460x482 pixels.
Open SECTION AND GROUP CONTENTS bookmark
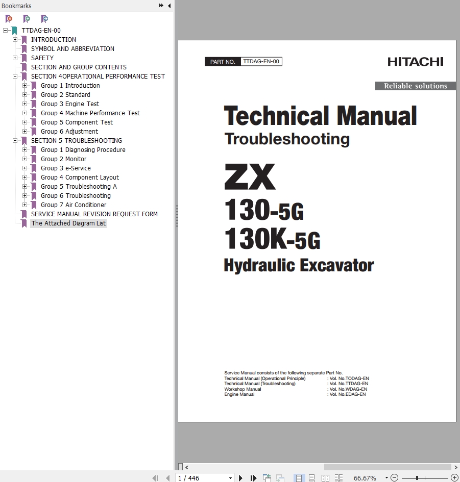click(79, 67)
